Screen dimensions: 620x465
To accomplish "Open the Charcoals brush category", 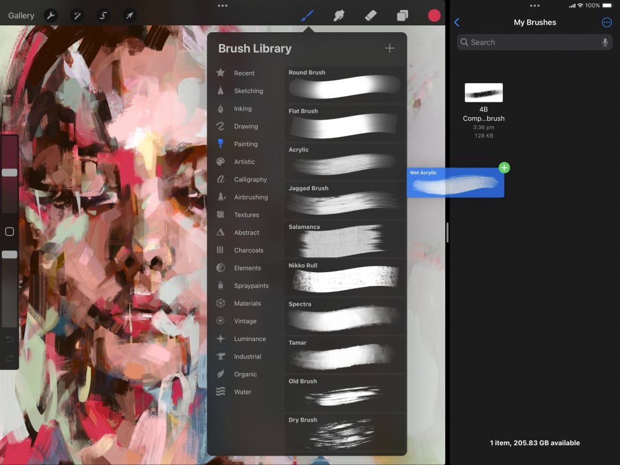I will pos(248,250).
